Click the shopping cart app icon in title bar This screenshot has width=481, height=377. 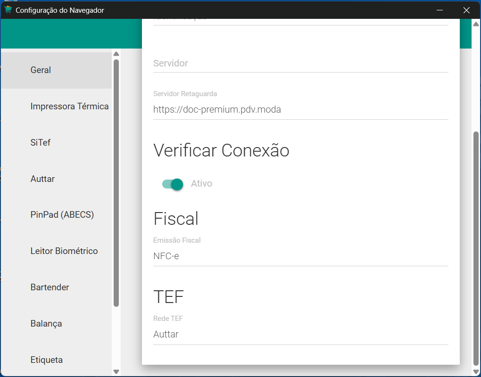pyautogui.click(x=8, y=10)
